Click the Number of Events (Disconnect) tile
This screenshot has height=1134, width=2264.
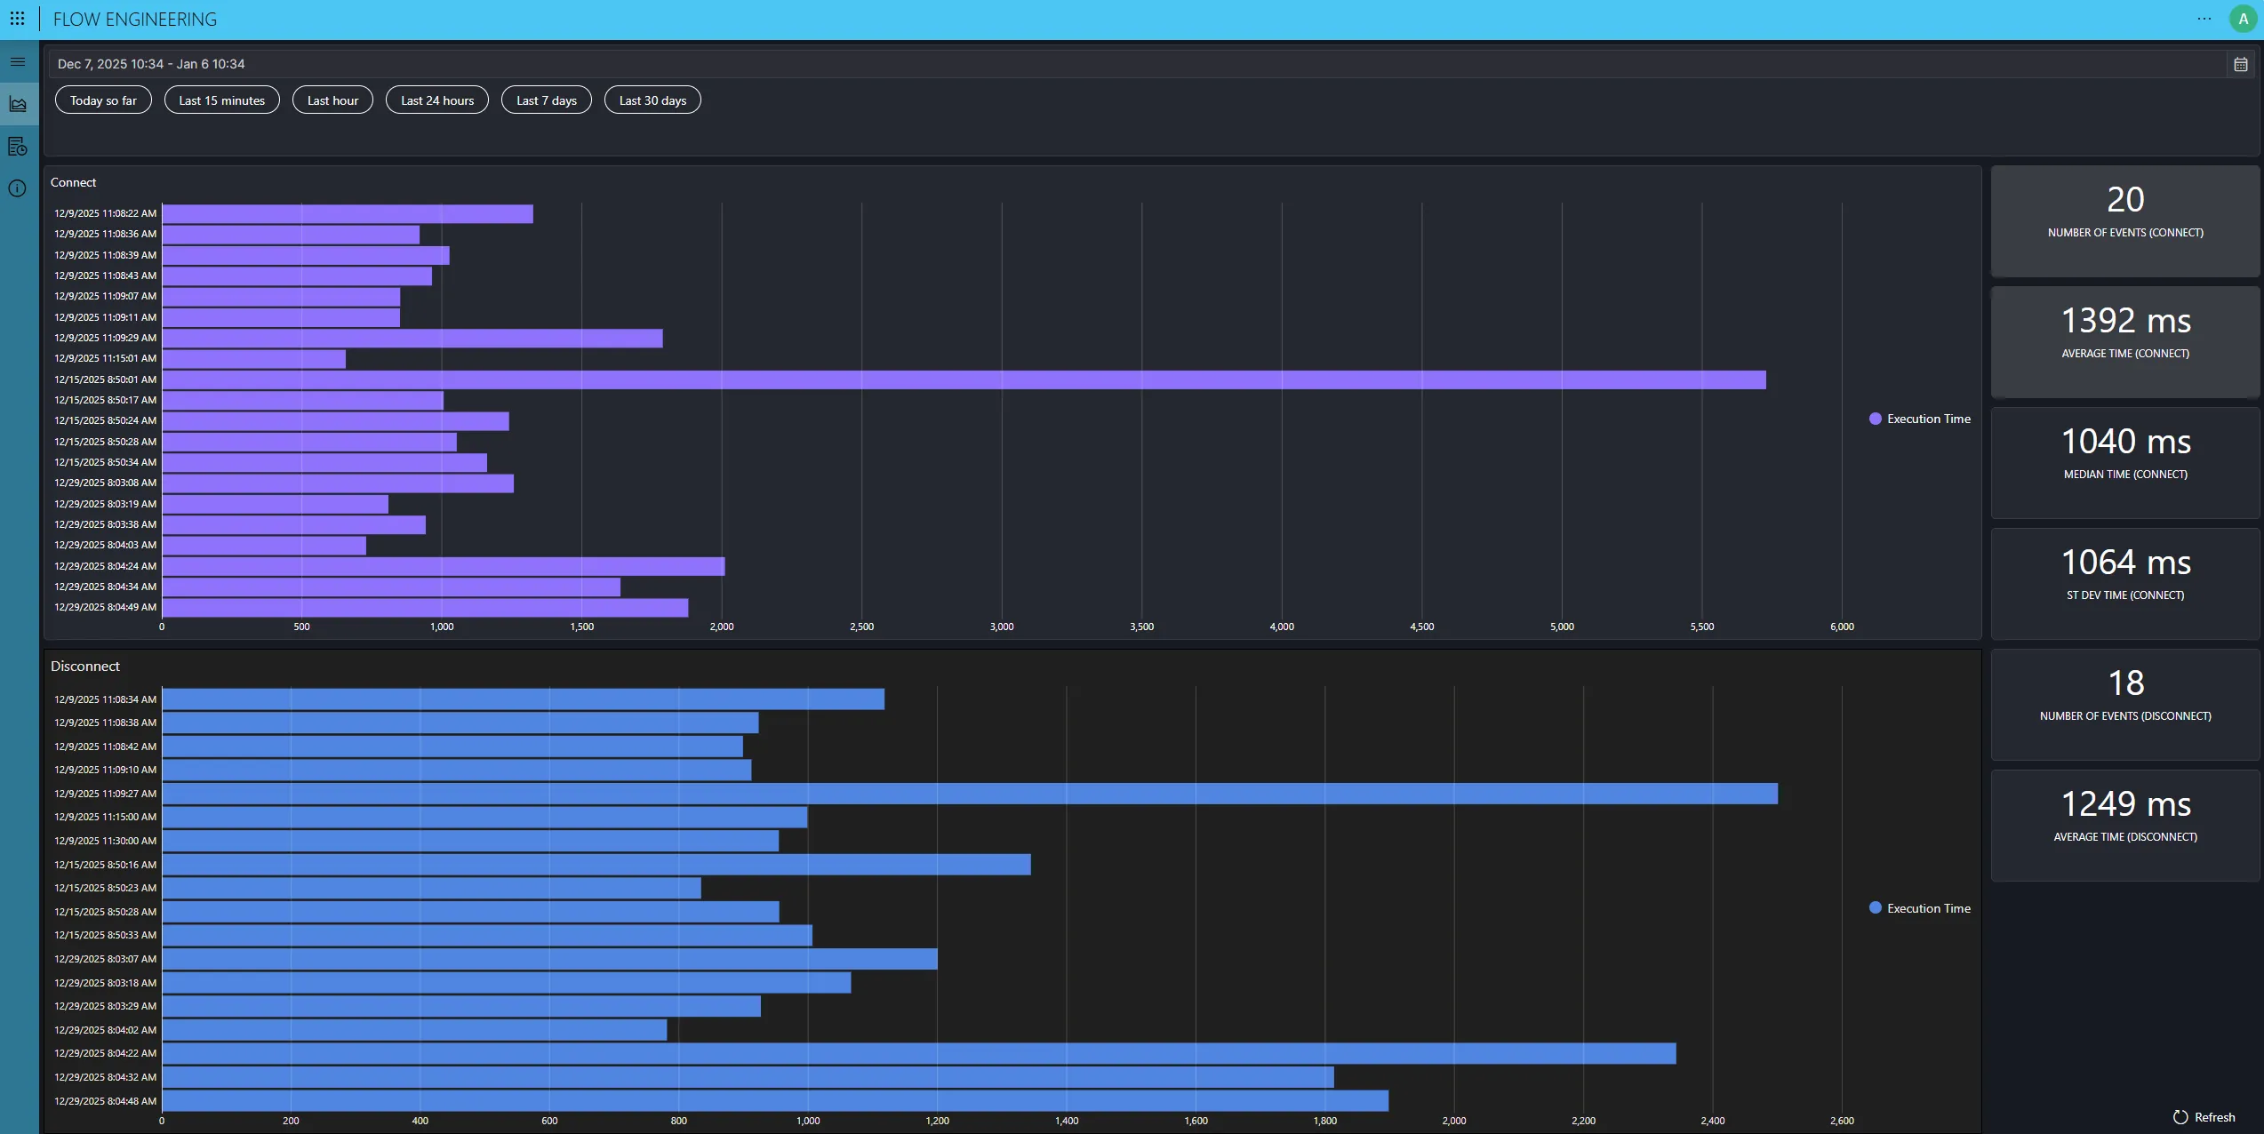[2125, 705]
